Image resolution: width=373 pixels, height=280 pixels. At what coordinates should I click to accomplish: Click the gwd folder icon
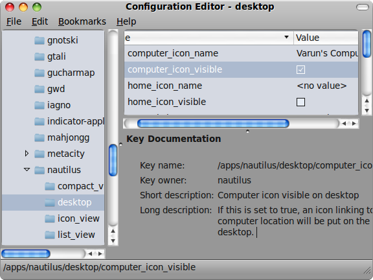(40, 89)
